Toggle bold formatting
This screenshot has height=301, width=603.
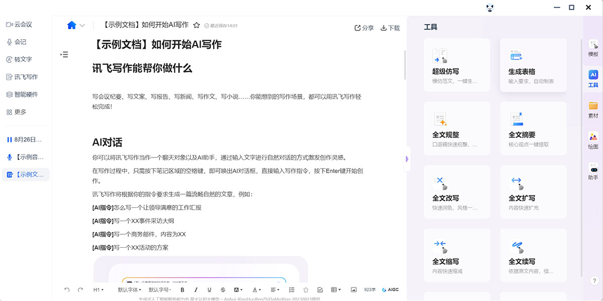pos(182,290)
